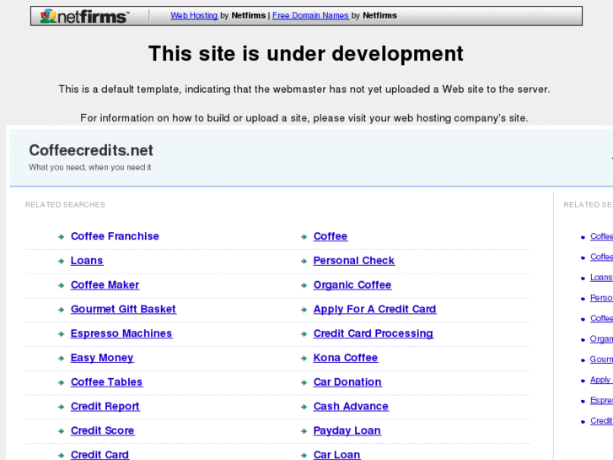The height and width of the screenshot is (460, 613).
Task: Open the Credit Card Processing link
Action: tap(374, 333)
